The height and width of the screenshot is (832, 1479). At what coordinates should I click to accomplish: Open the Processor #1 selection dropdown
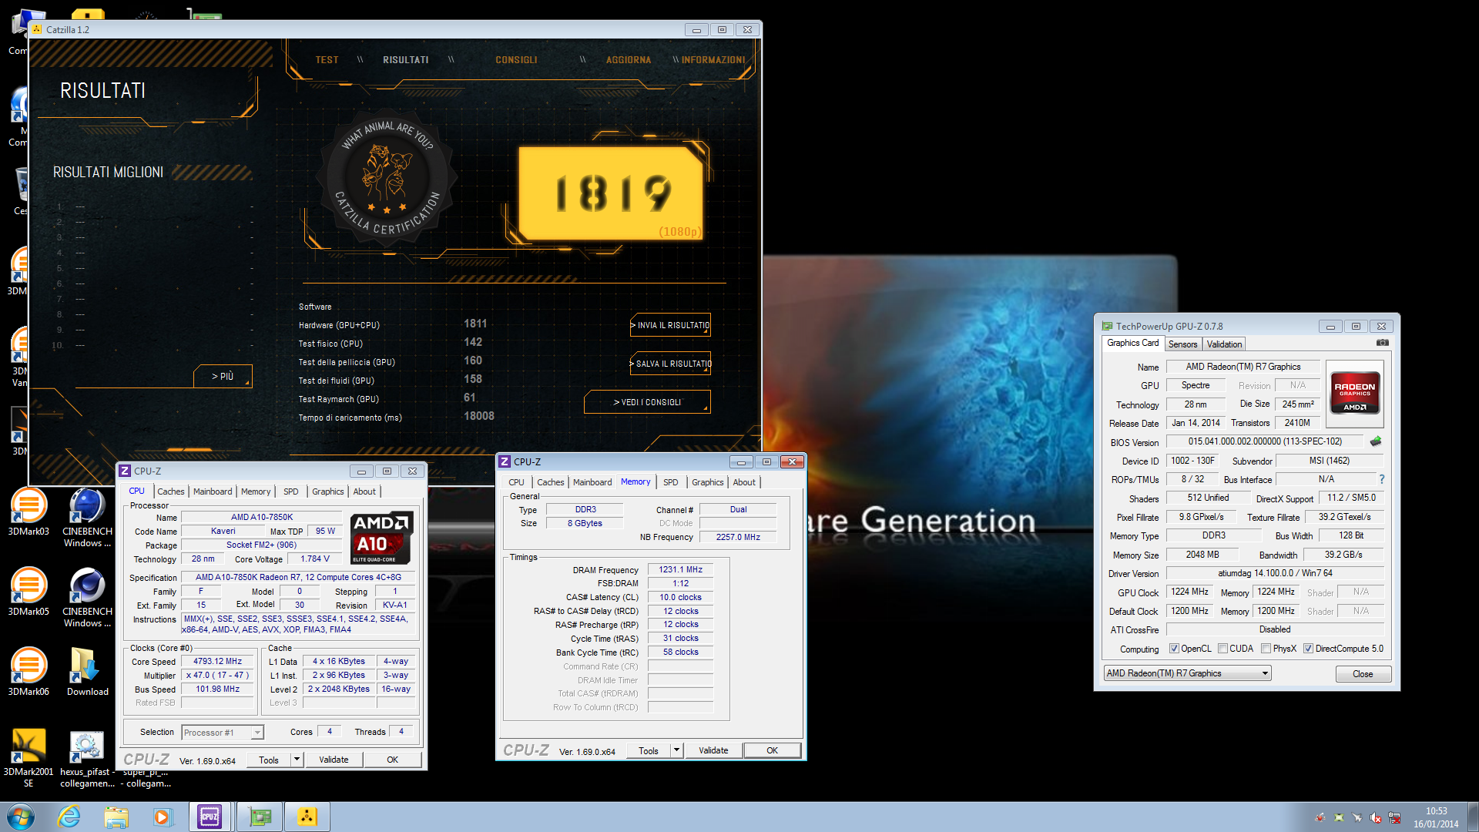pos(223,733)
